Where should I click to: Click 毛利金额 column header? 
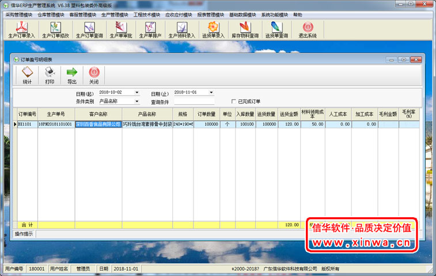pyautogui.click(x=388, y=114)
